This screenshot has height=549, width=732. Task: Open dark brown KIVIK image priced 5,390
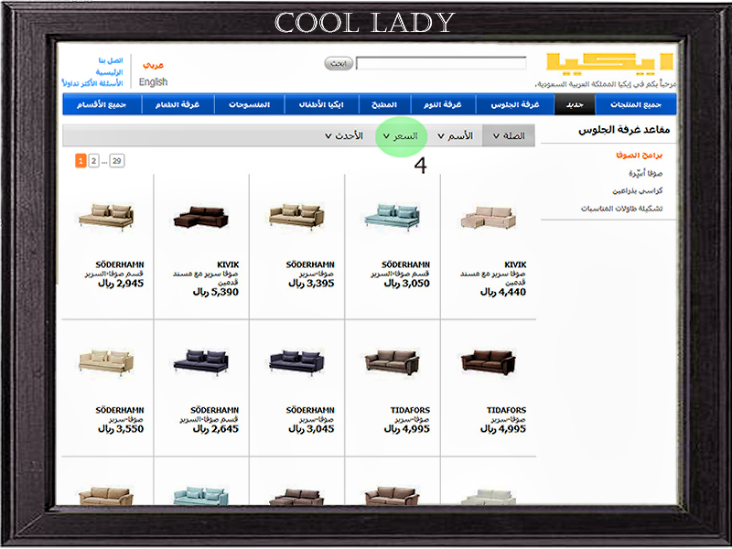tap(201, 217)
